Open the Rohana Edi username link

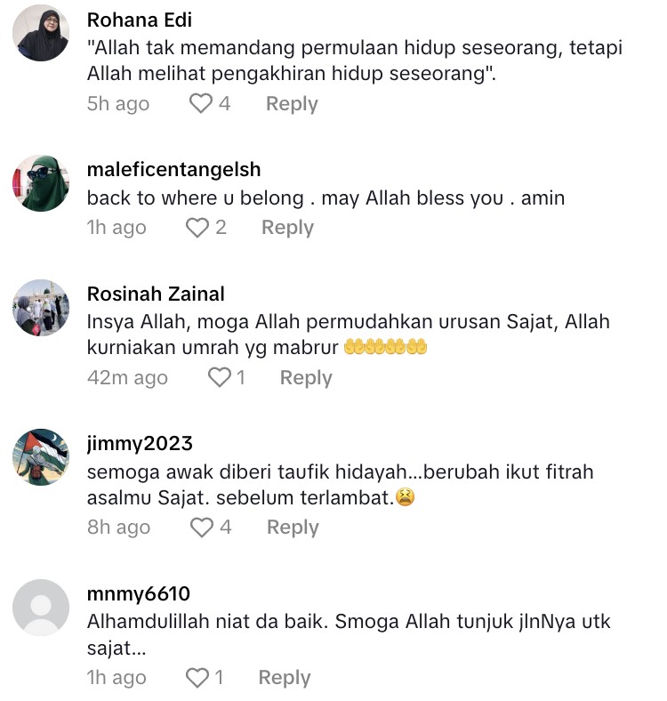(140, 20)
